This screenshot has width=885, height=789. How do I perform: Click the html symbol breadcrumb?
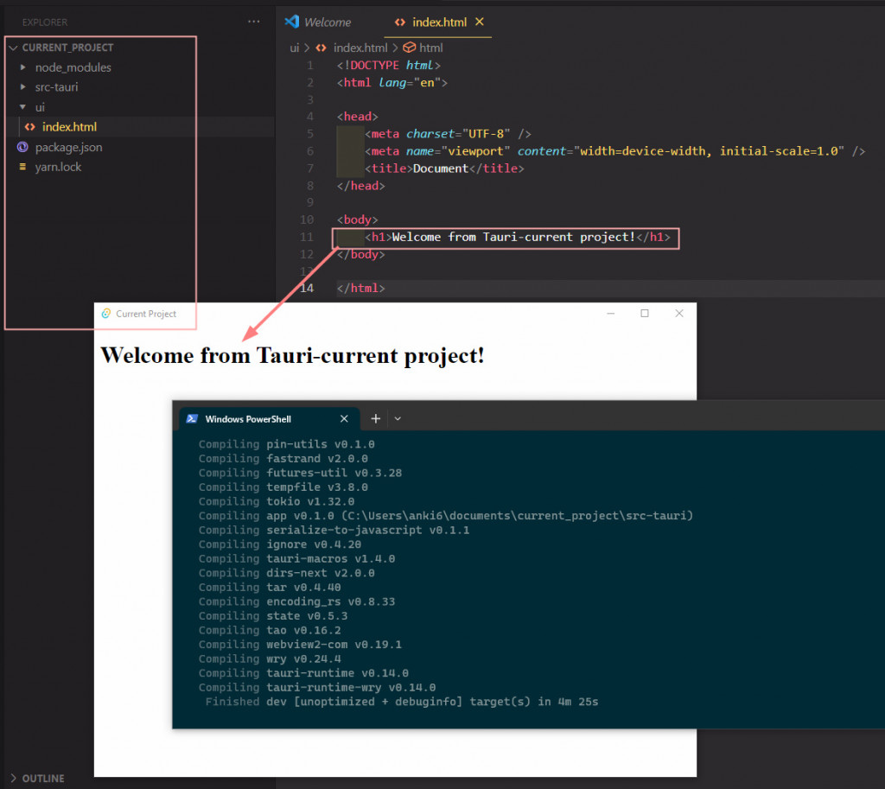click(x=430, y=48)
